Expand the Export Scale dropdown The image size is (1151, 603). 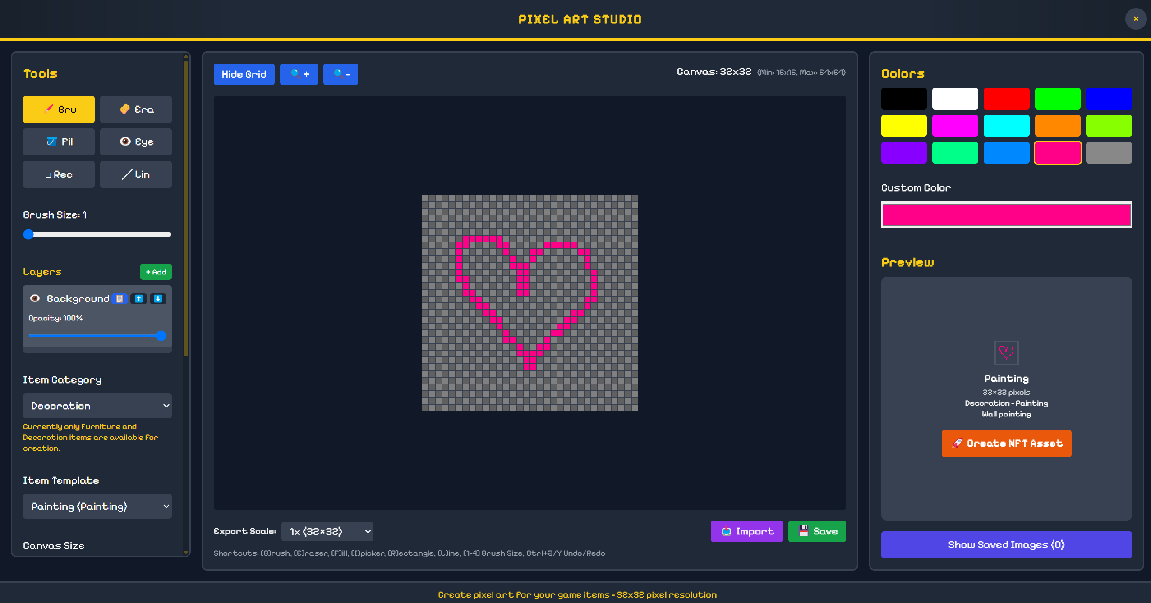pyautogui.click(x=327, y=531)
